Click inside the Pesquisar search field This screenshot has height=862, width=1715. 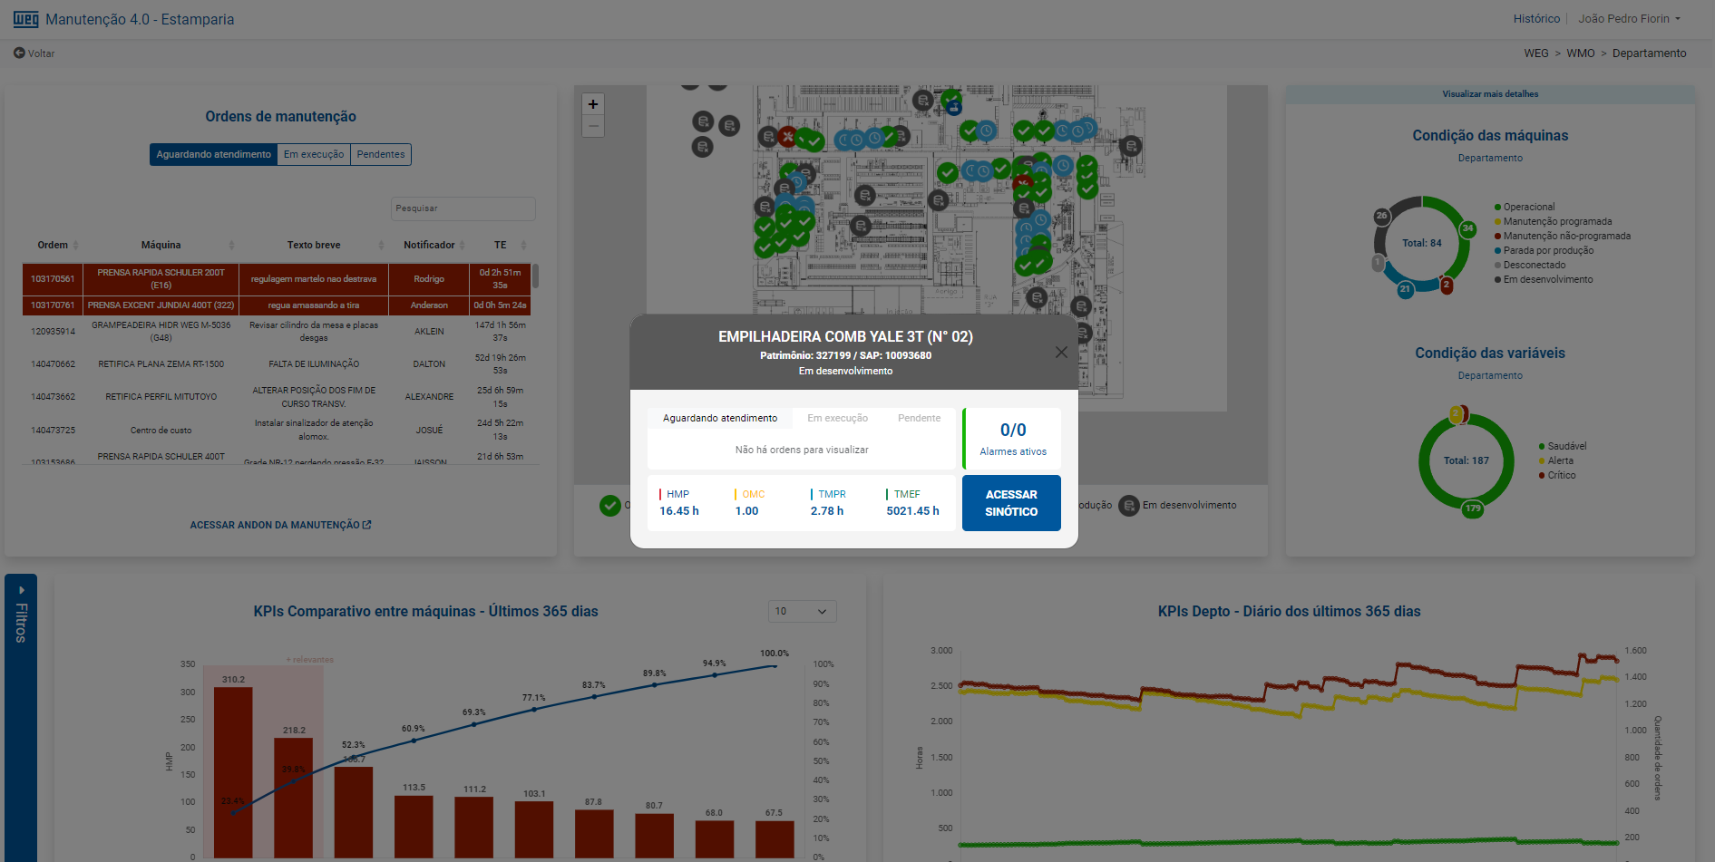(x=463, y=208)
